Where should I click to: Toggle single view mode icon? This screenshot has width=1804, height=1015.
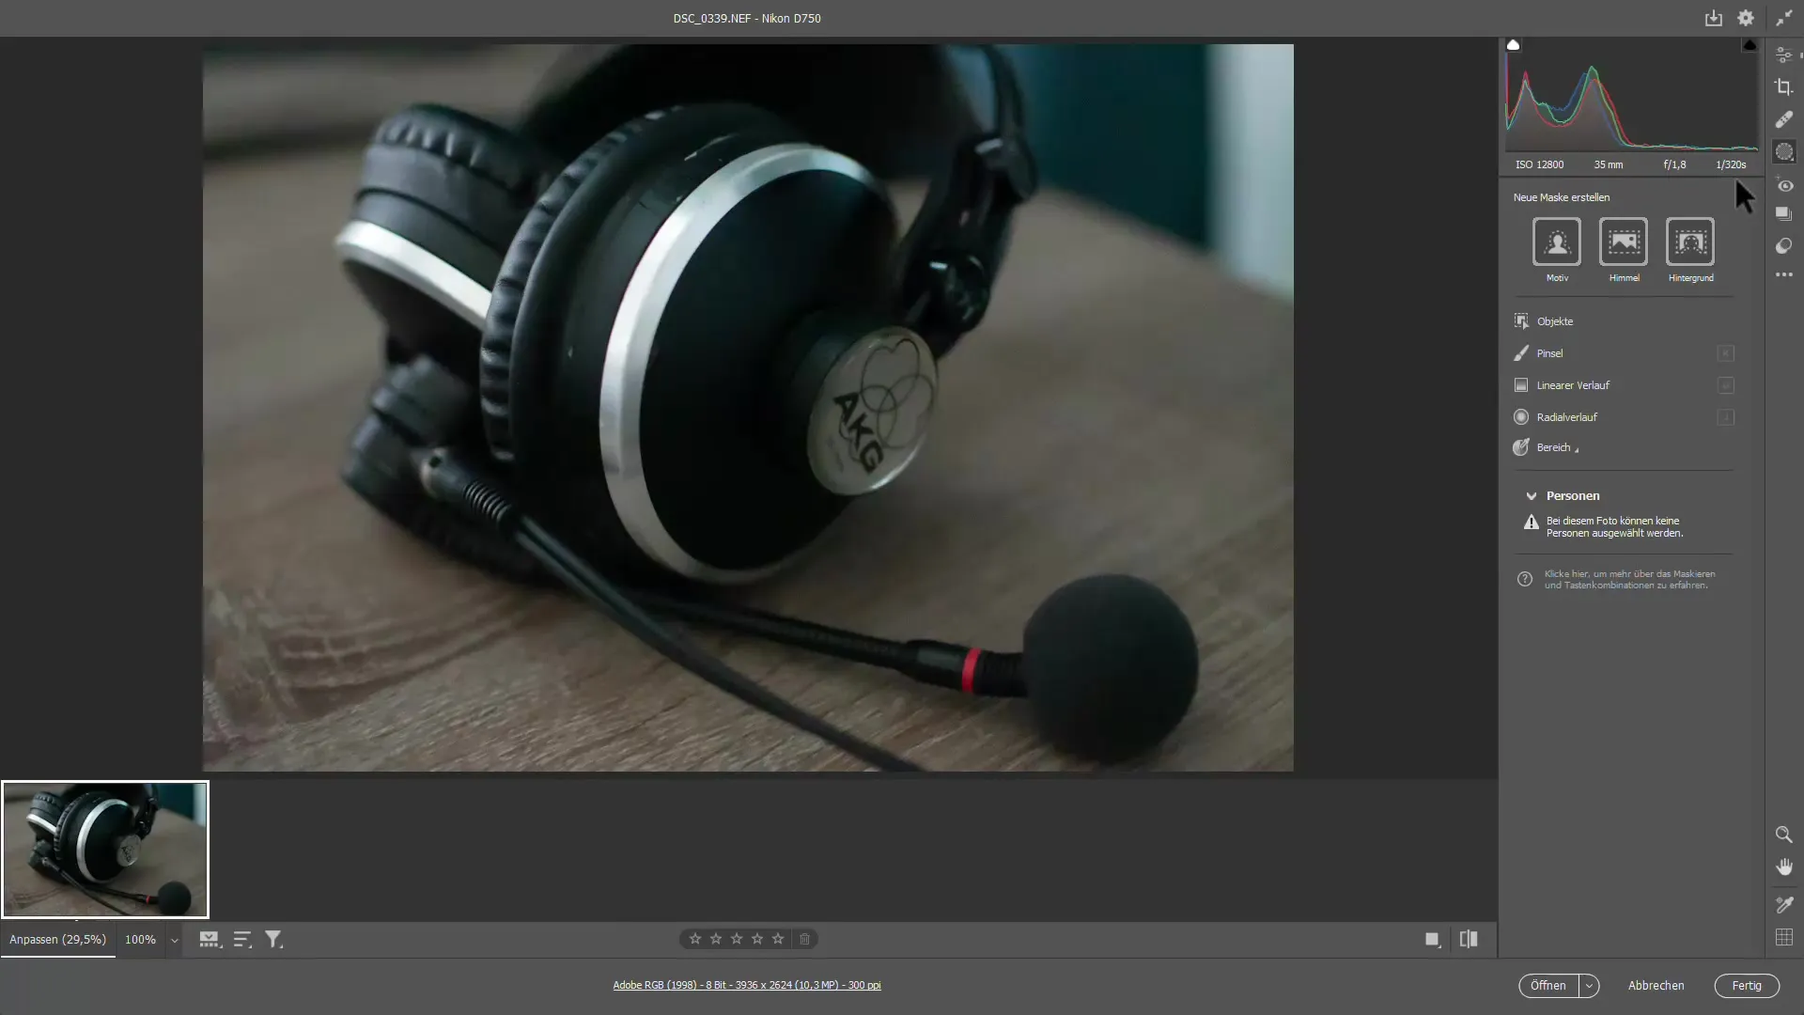click(x=1432, y=939)
